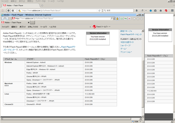Open Firefox downloads arrow icon
This screenshot has width=175, height=123.
click(137, 11)
